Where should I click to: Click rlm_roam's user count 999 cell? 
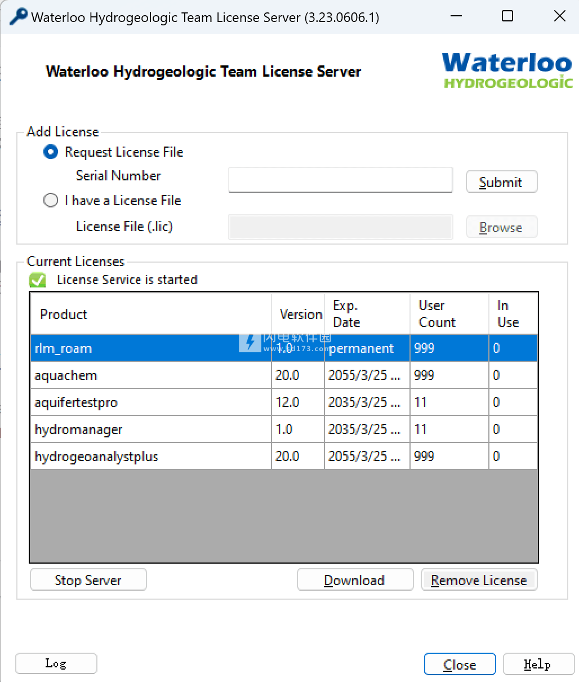tap(449, 348)
